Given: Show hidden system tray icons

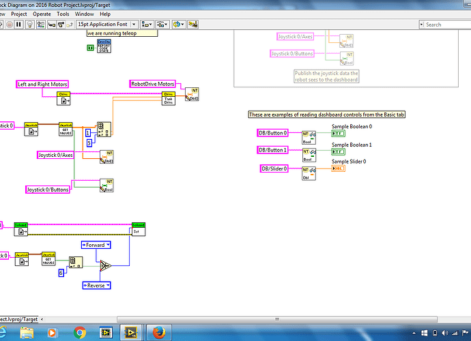Looking at the screenshot, I should (414, 333).
